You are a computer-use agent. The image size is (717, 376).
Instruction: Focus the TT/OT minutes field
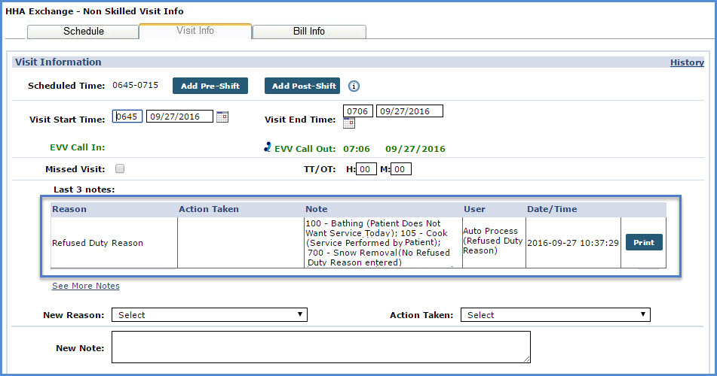coord(401,169)
